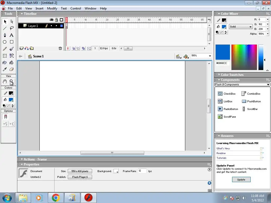Open the Insert menu
The width and height of the screenshot is (271, 203).
point(39,8)
